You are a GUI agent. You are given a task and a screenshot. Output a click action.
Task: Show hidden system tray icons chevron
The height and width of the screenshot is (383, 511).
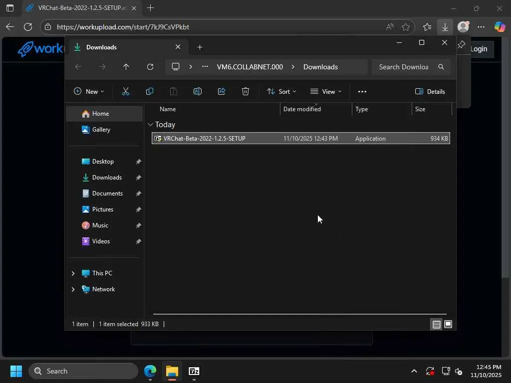pyautogui.click(x=414, y=371)
